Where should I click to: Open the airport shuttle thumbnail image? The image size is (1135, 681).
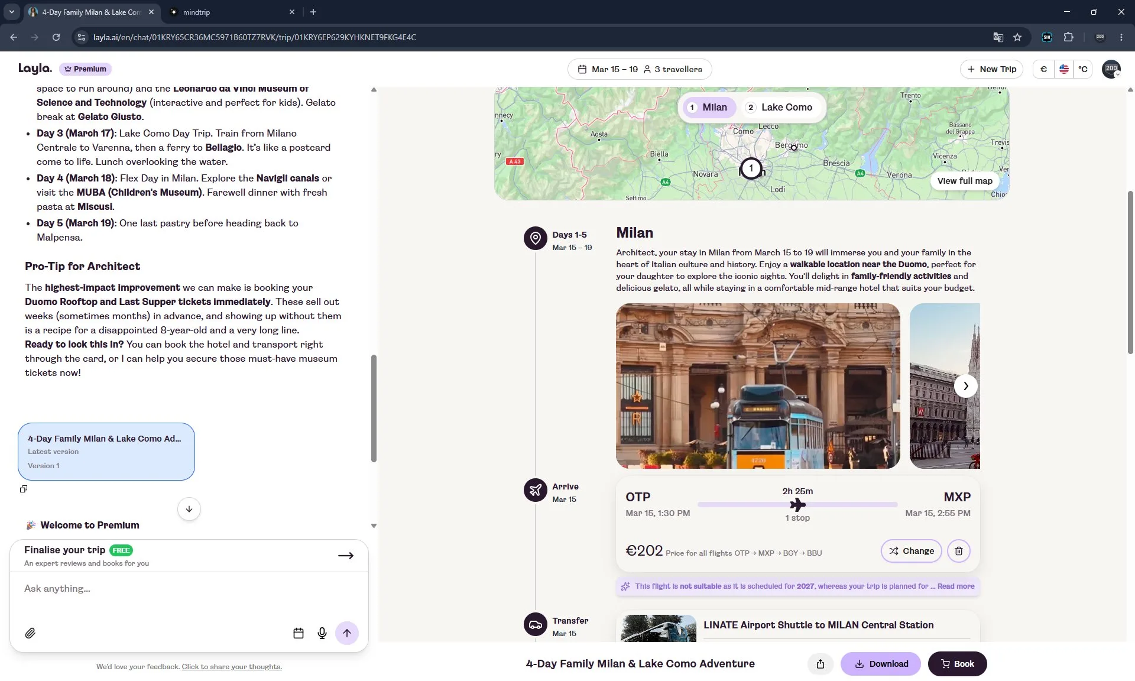pyautogui.click(x=659, y=628)
